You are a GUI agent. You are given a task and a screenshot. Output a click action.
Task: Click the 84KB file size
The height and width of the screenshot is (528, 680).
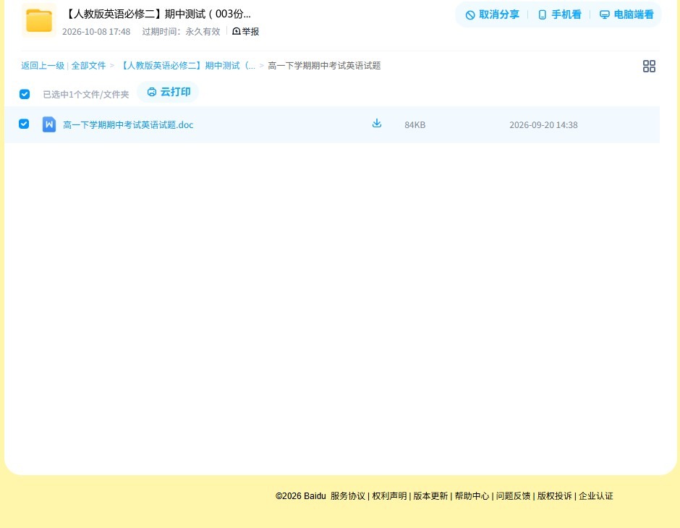pyautogui.click(x=415, y=125)
